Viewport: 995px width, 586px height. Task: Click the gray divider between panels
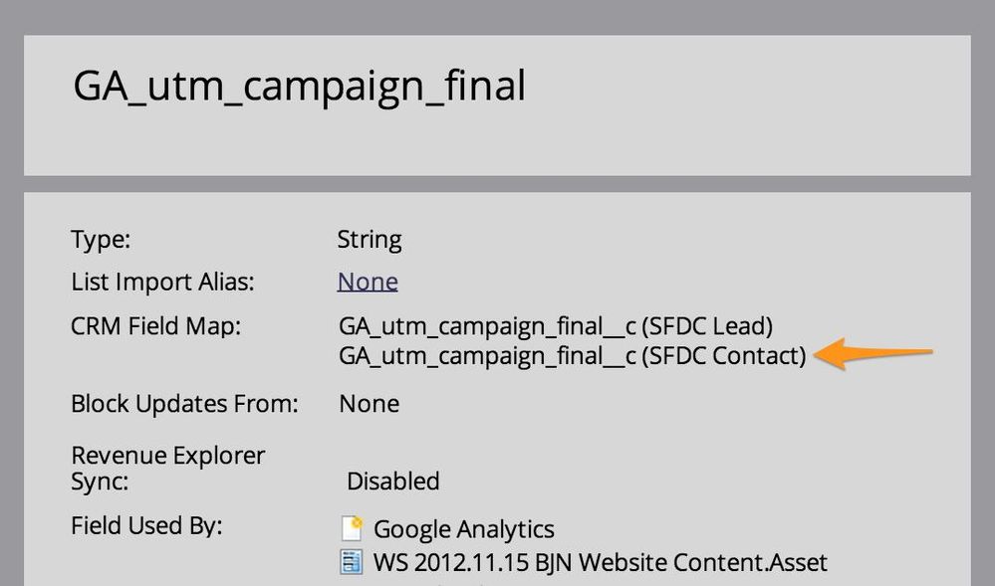(497, 184)
